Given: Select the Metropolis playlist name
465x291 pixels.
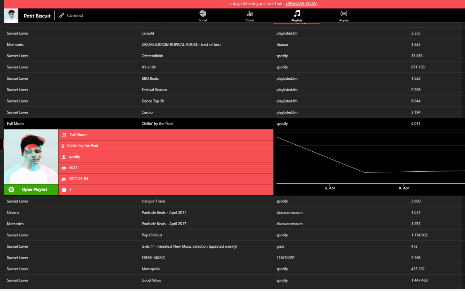Looking at the screenshot, I should point(151,269).
